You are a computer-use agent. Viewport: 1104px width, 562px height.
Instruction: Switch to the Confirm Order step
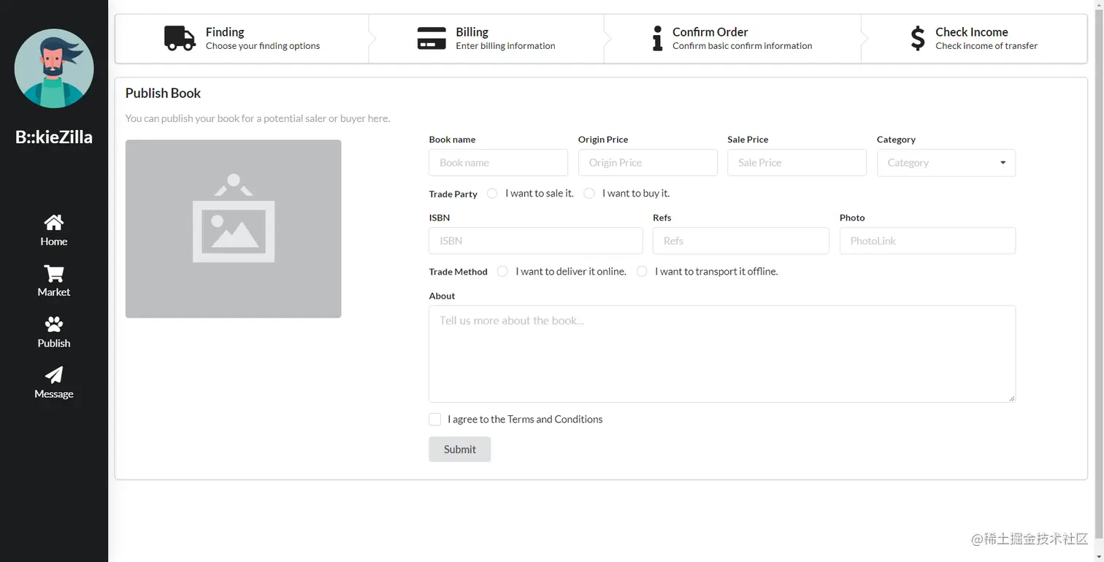tap(732, 38)
